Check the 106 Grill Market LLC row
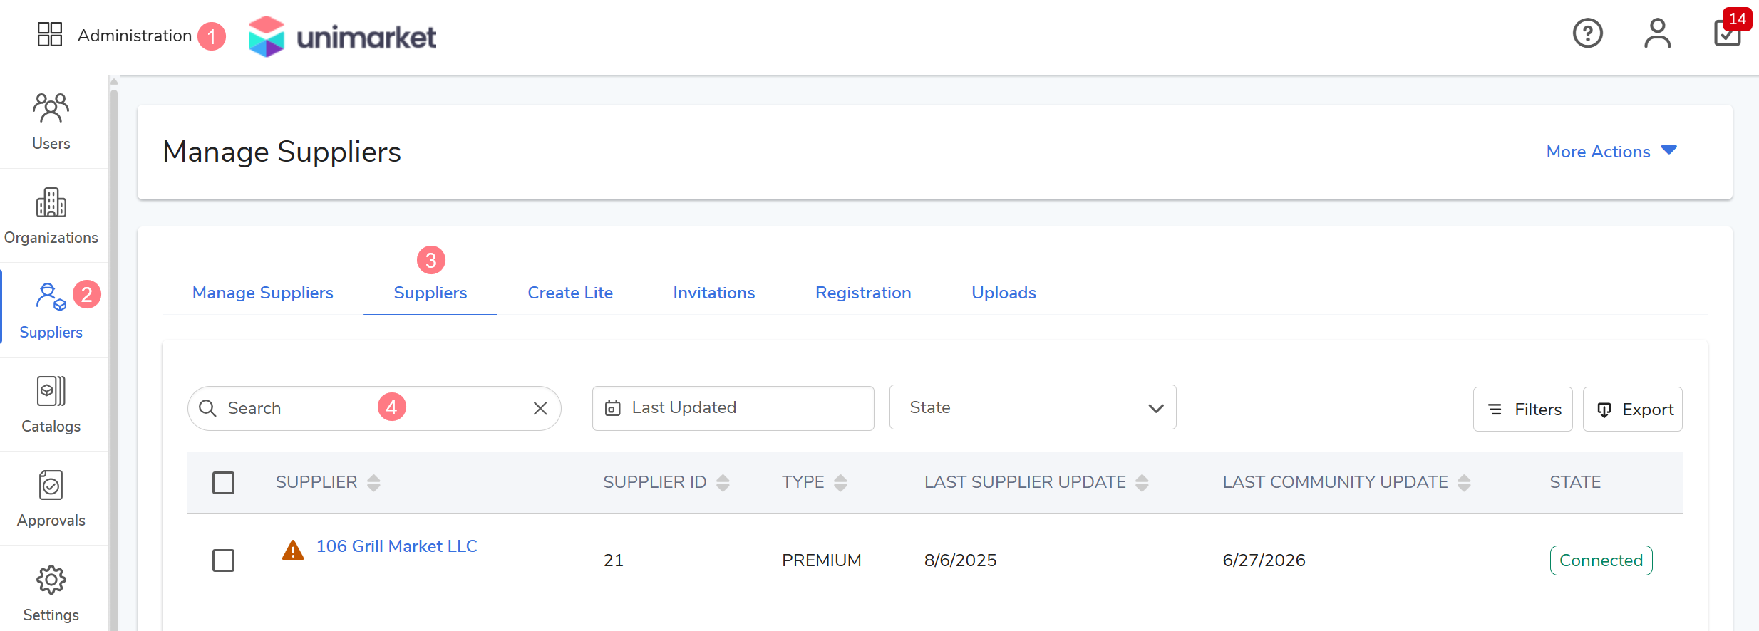Screen dimensions: 1759x631 point(223,560)
